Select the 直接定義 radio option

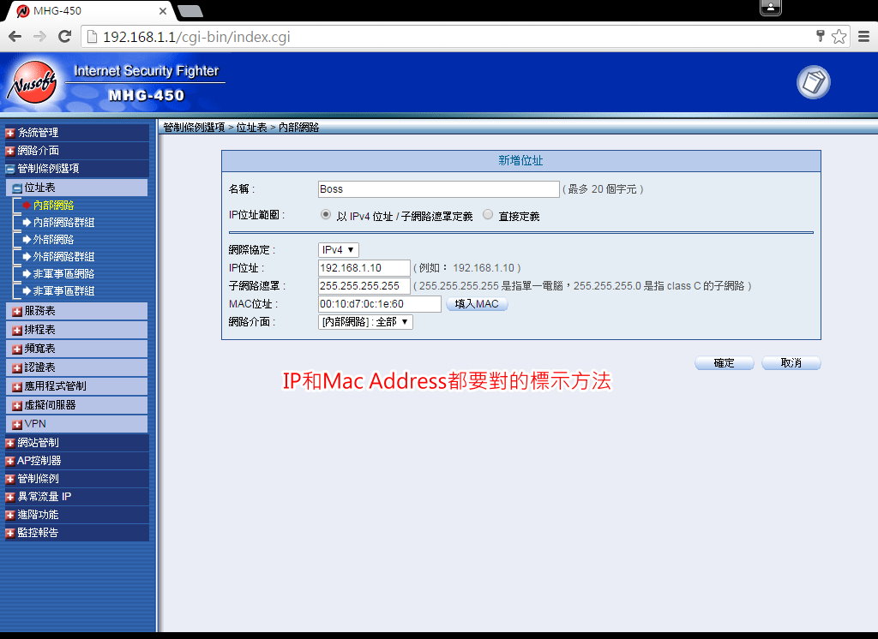click(x=488, y=215)
